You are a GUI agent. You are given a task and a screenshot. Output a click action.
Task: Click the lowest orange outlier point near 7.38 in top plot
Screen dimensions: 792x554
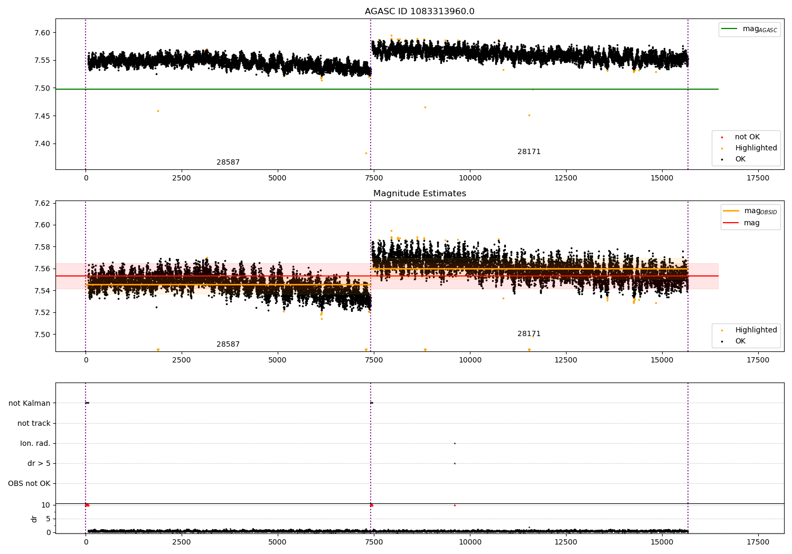366,153
